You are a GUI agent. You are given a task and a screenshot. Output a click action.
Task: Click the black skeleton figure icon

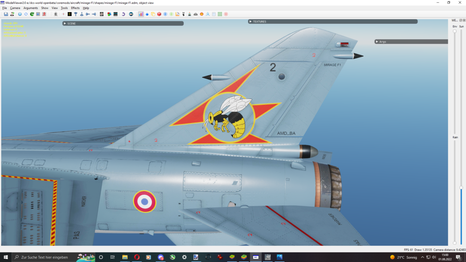(183, 14)
